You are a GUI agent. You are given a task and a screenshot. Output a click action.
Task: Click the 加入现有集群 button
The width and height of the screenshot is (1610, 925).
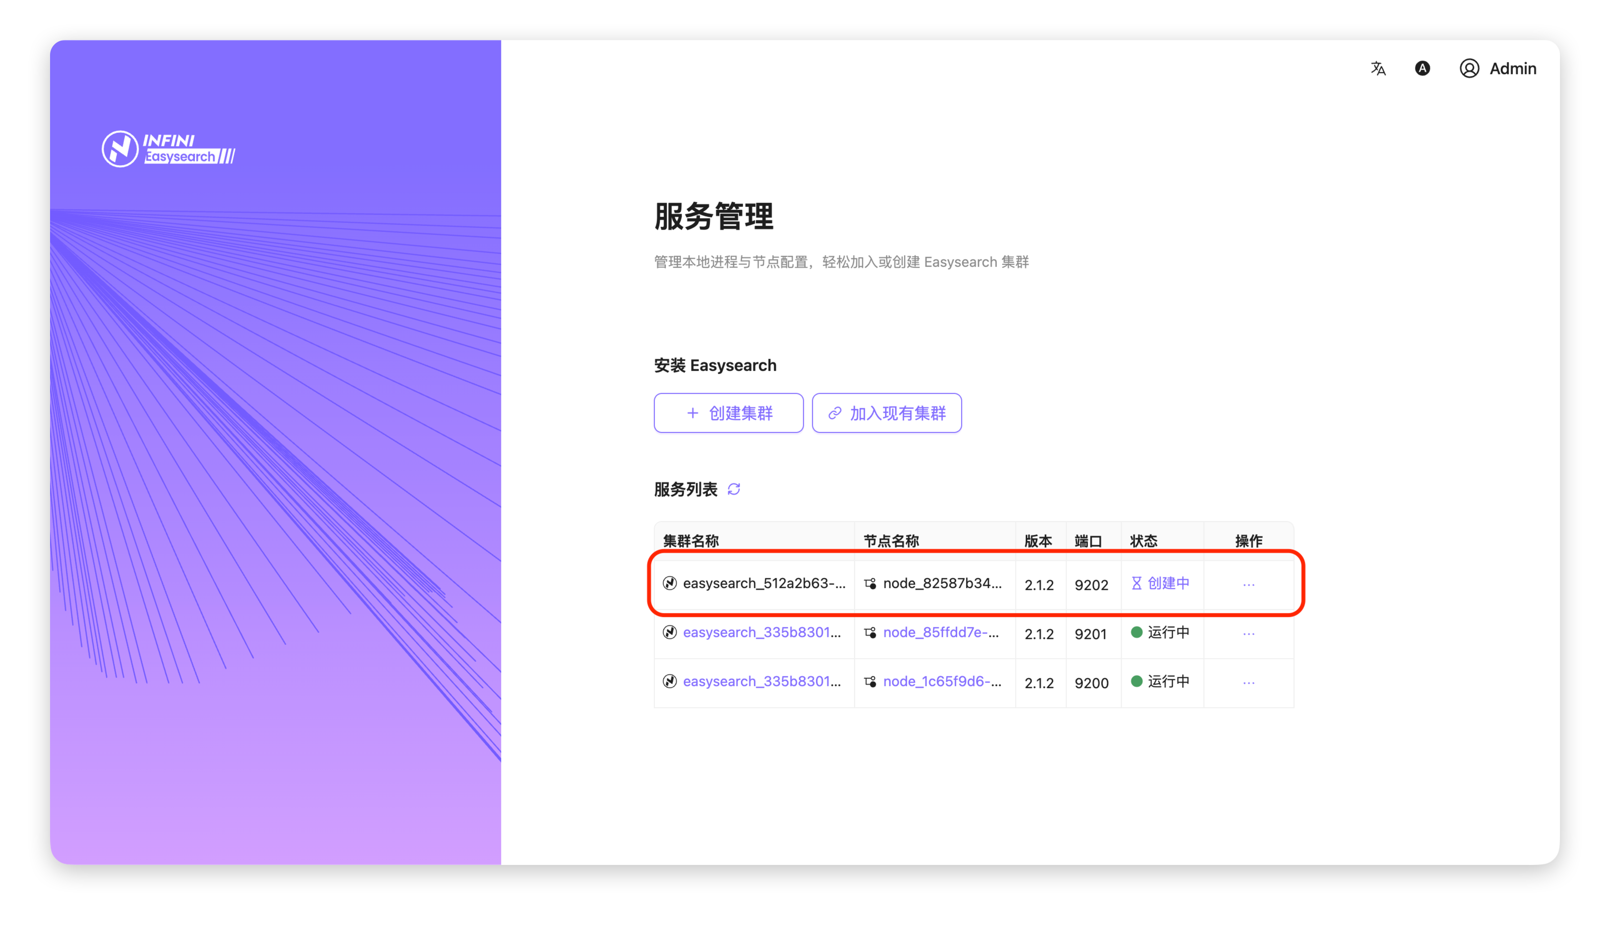(886, 413)
